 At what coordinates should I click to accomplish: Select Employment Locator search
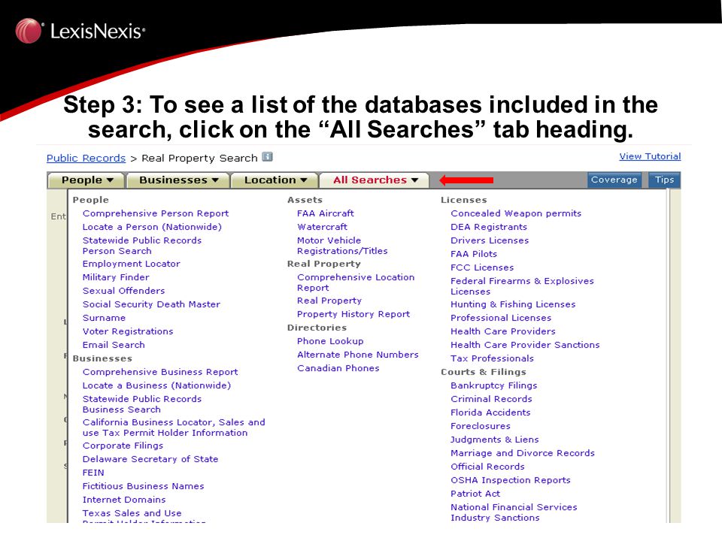click(x=131, y=264)
